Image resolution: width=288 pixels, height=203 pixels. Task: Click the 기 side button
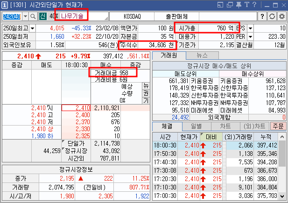click(x=146, y=100)
